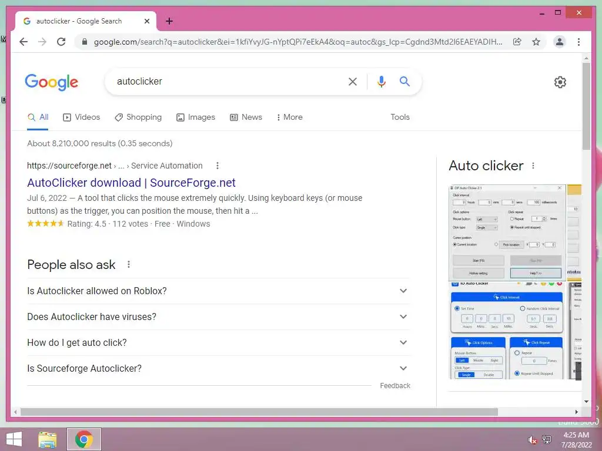This screenshot has height=451, width=602.
Task: Open the Chrome profile avatar menu
Action: [560, 42]
